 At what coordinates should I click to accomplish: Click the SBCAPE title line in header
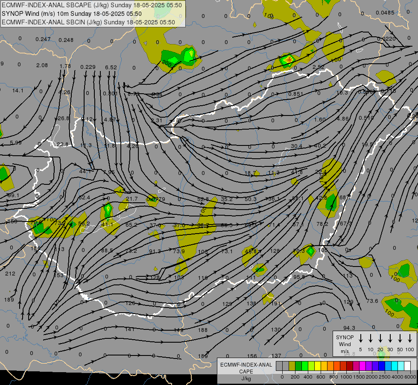tap(92, 5)
